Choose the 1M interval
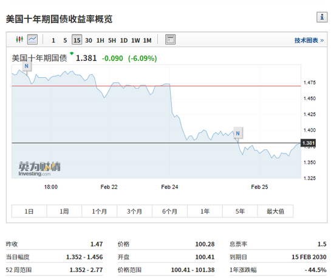The image size is (334, 280). 147,40
